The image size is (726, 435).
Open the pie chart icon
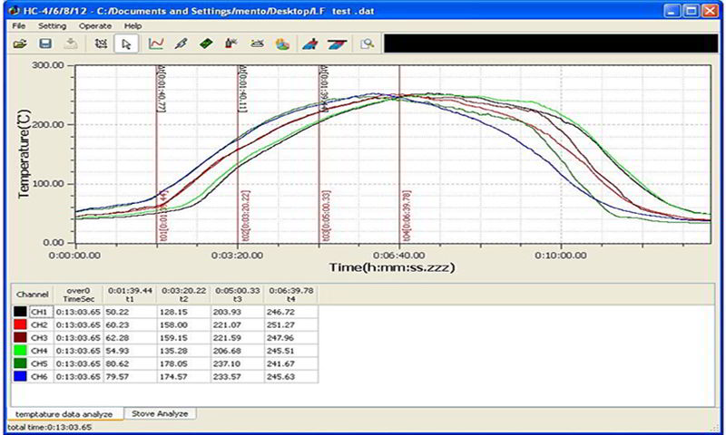[x=282, y=43]
